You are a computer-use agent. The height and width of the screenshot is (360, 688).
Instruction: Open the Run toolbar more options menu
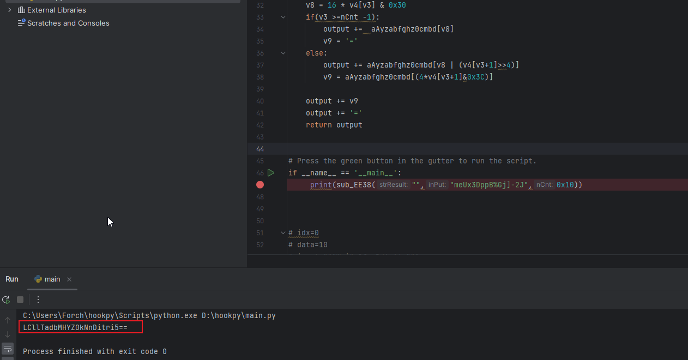pyautogui.click(x=38, y=300)
